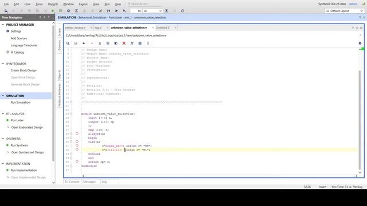
Task: Click the Quick Access search field
Action: click(x=144, y=4)
